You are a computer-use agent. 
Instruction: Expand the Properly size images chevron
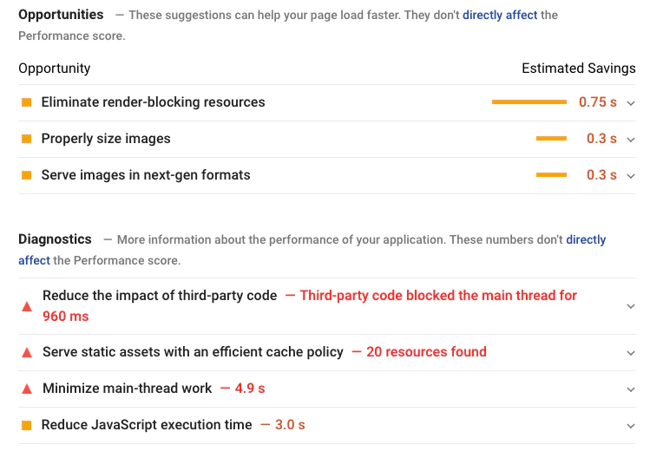631,139
